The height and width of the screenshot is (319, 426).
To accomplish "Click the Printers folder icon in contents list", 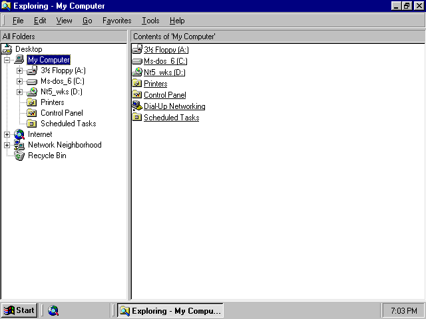I will point(137,84).
